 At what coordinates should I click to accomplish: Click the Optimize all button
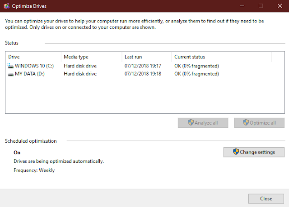coord(259,123)
